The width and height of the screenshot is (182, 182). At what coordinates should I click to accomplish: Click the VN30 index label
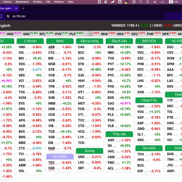coord(158,25)
